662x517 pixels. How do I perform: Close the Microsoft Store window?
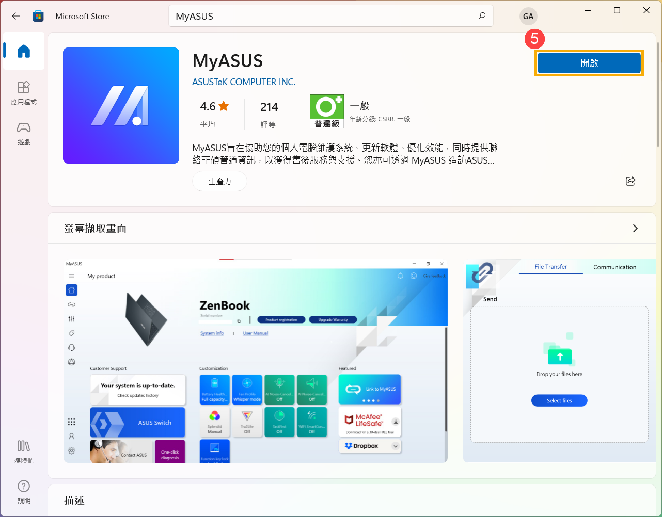647,10
